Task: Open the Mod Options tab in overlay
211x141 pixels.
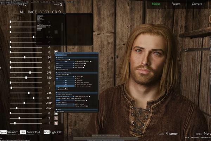Action: pos(59,55)
